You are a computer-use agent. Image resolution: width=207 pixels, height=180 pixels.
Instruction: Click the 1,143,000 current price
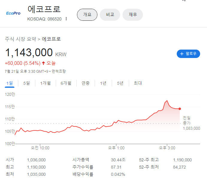29,53
